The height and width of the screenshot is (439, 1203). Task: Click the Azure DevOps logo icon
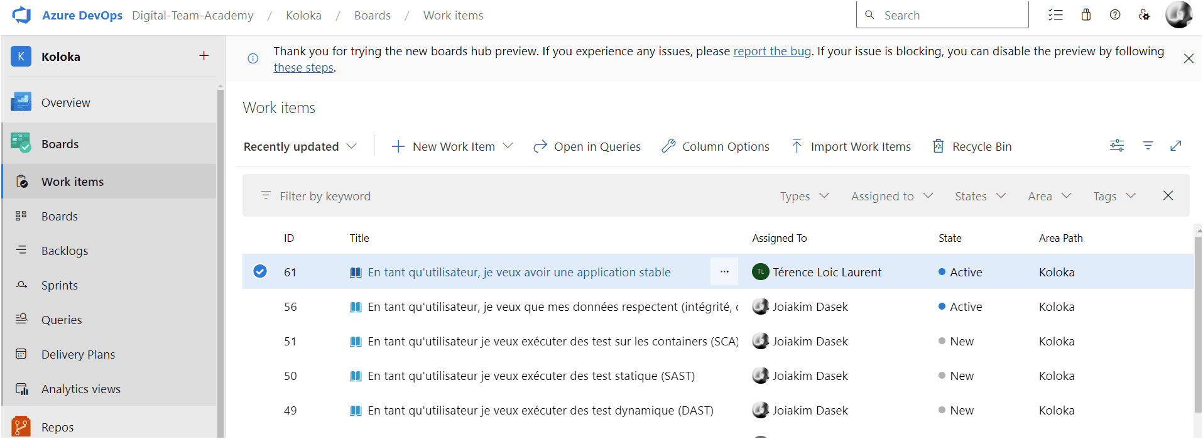tap(21, 15)
